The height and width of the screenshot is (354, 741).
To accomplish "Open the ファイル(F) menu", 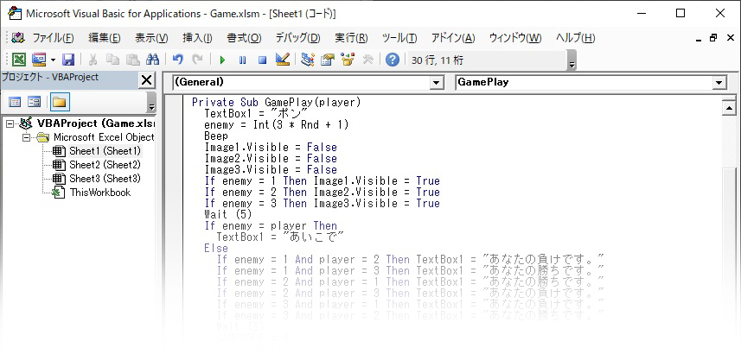I will [53, 38].
